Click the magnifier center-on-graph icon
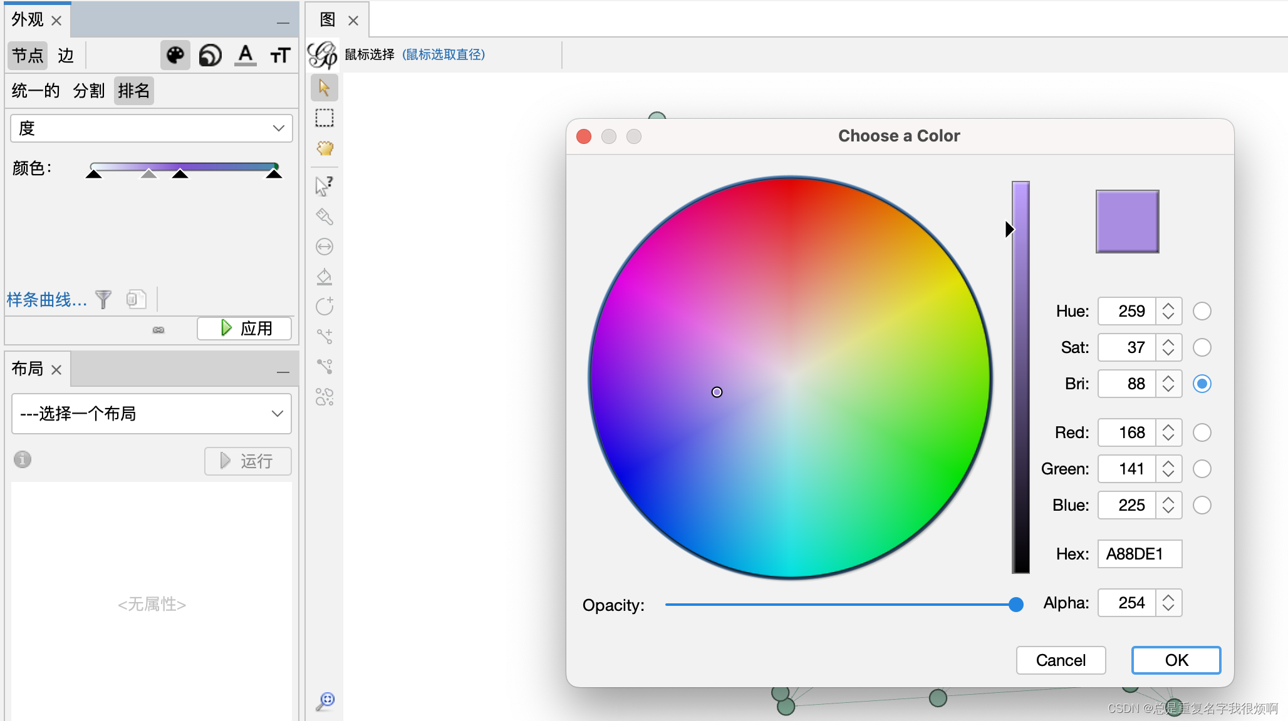1288x721 pixels. coord(325,700)
